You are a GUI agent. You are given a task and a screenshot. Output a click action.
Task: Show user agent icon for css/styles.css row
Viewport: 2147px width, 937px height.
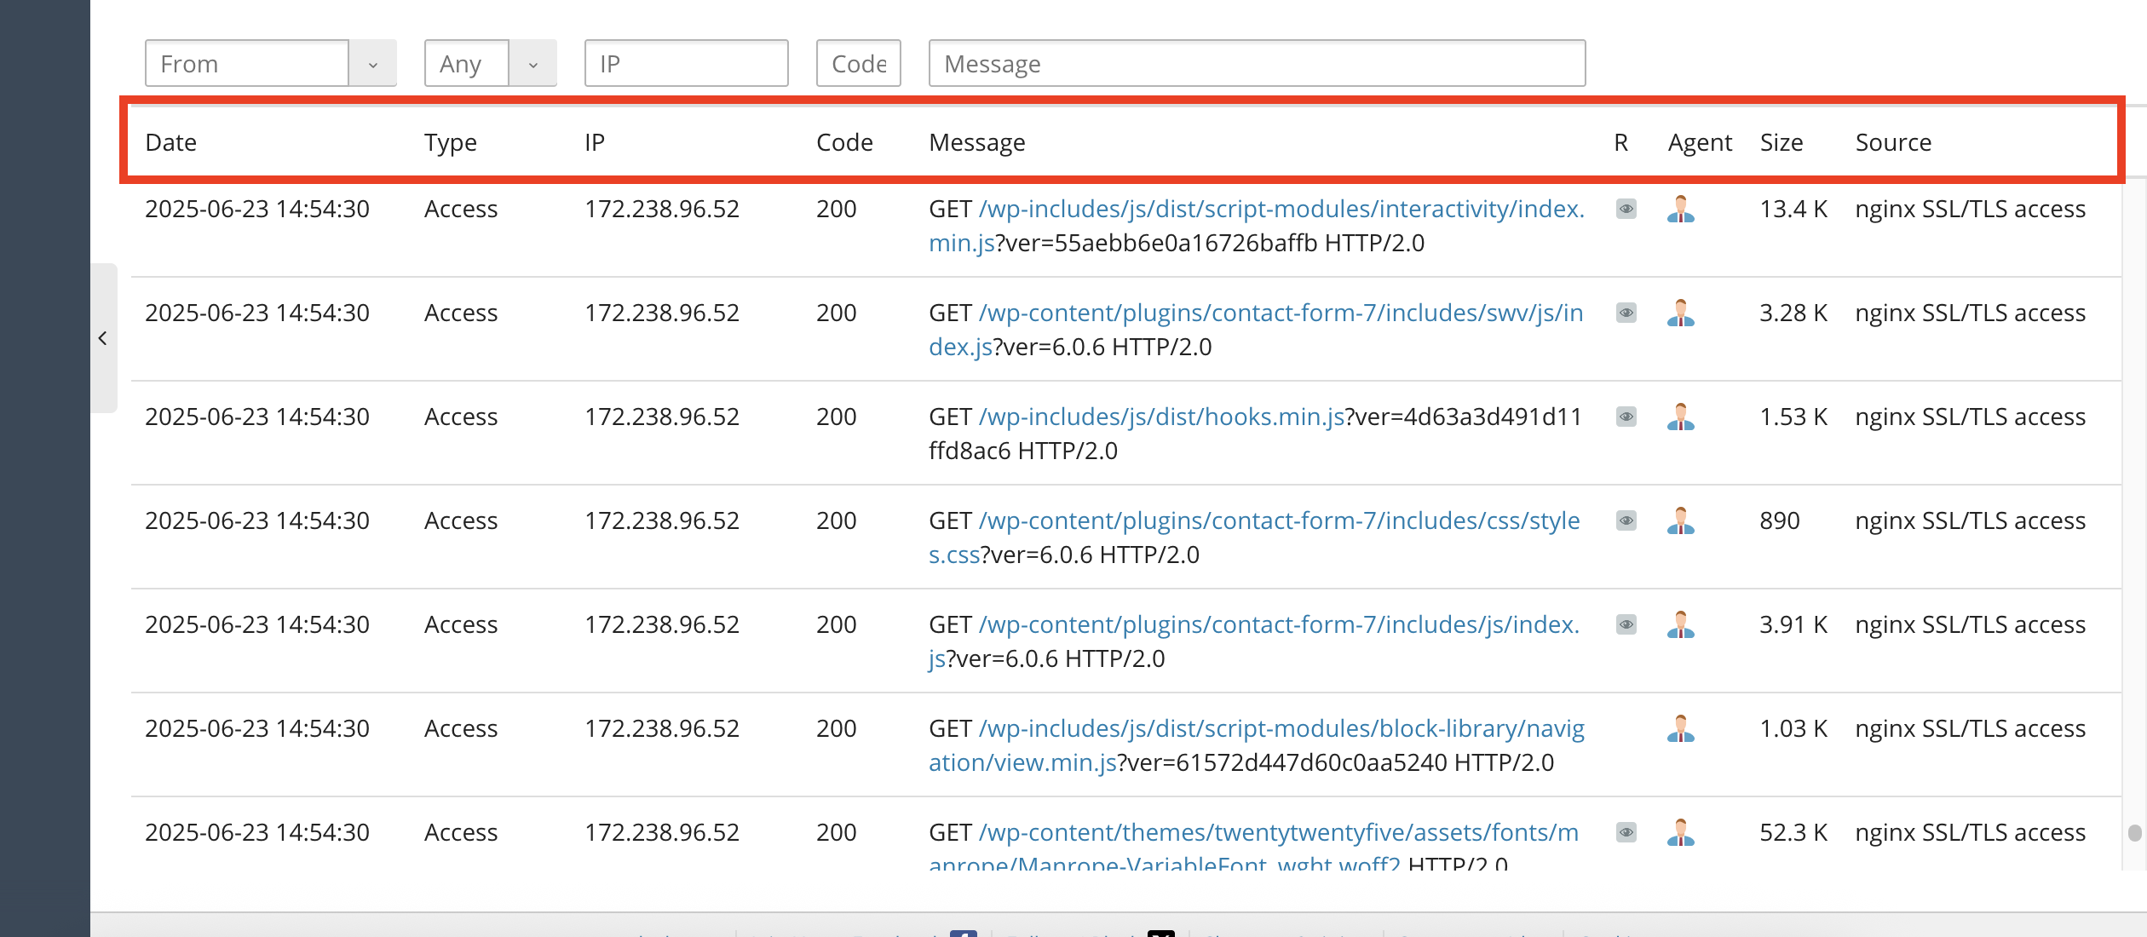(1680, 520)
